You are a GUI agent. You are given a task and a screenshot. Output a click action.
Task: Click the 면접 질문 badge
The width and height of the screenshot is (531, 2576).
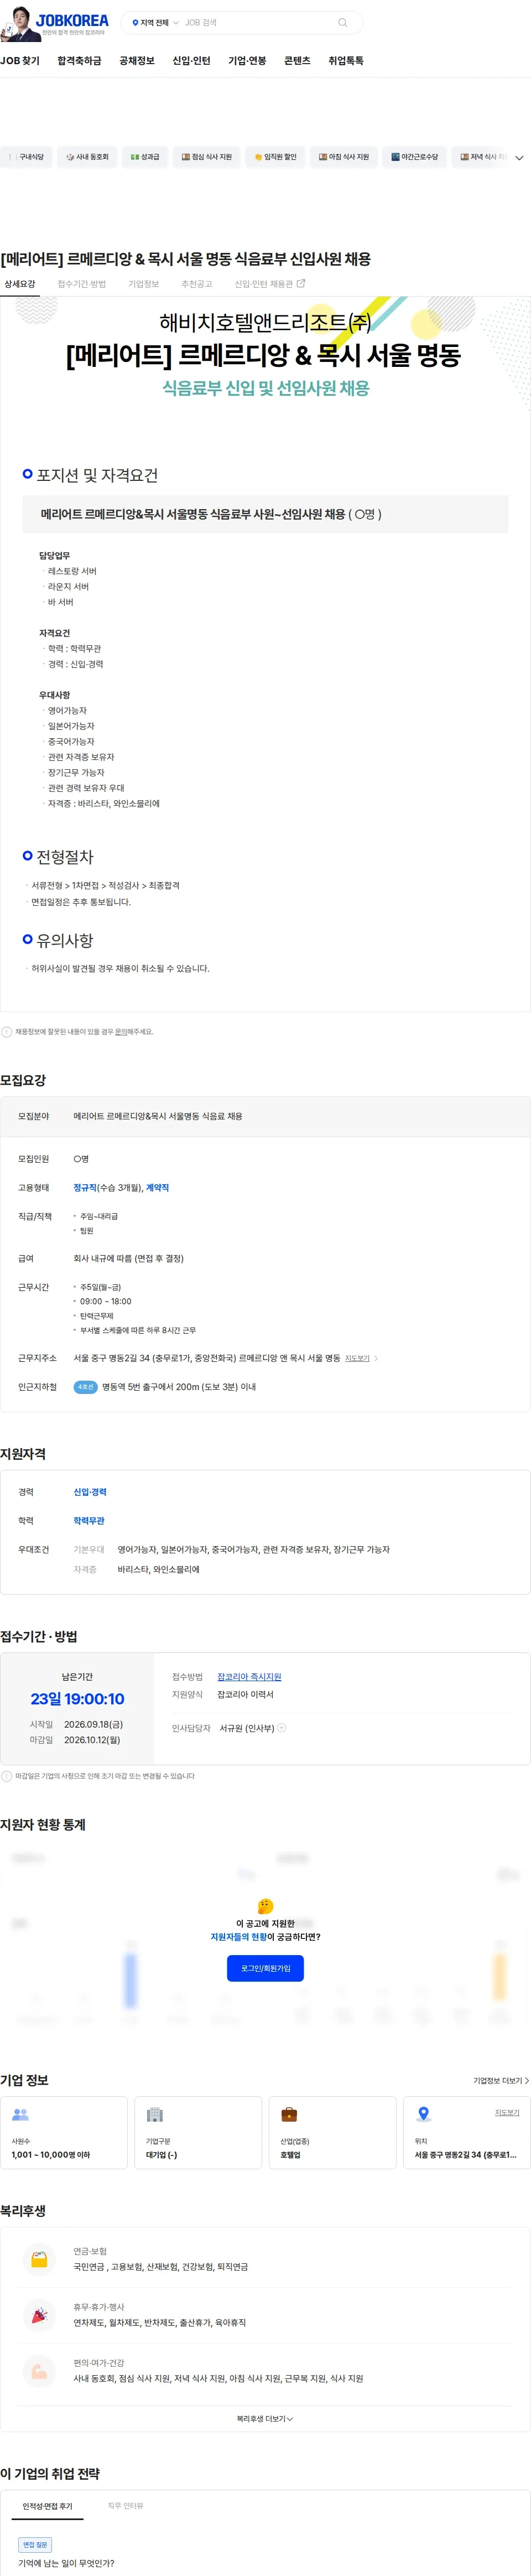(35, 2544)
